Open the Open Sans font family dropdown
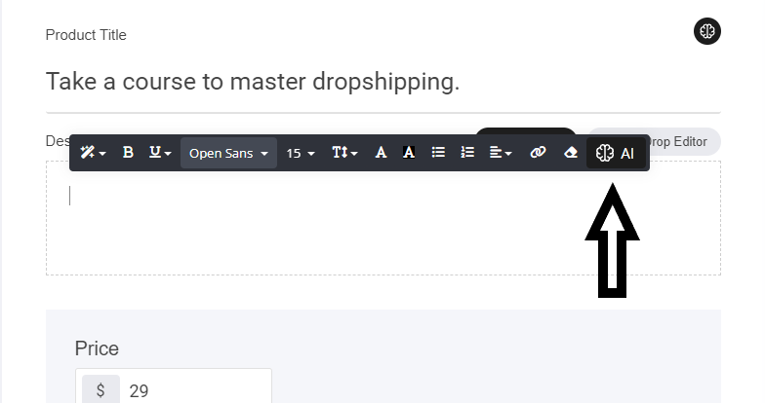Image resolution: width=765 pixels, height=403 pixels. pyautogui.click(x=228, y=153)
